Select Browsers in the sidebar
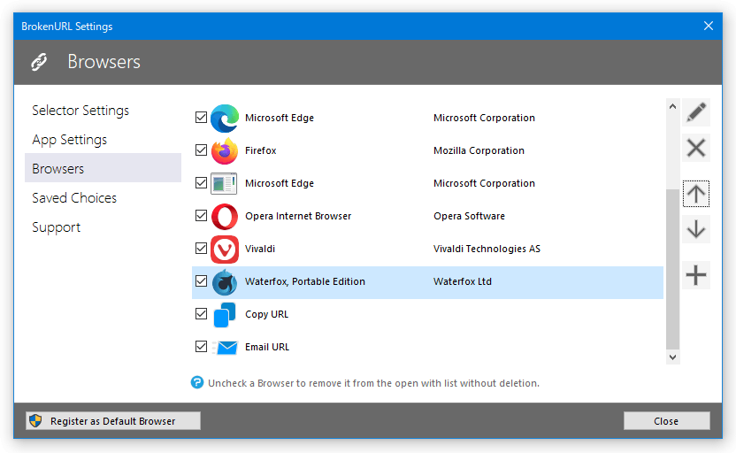736x453 pixels. click(x=103, y=168)
